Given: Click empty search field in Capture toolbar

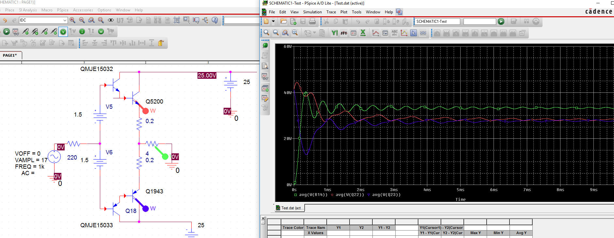Looking at the screenshot, I should point(242,21).
